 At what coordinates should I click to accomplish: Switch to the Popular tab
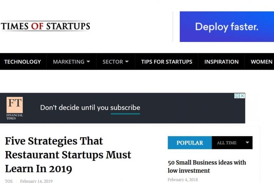click(190, 143)
